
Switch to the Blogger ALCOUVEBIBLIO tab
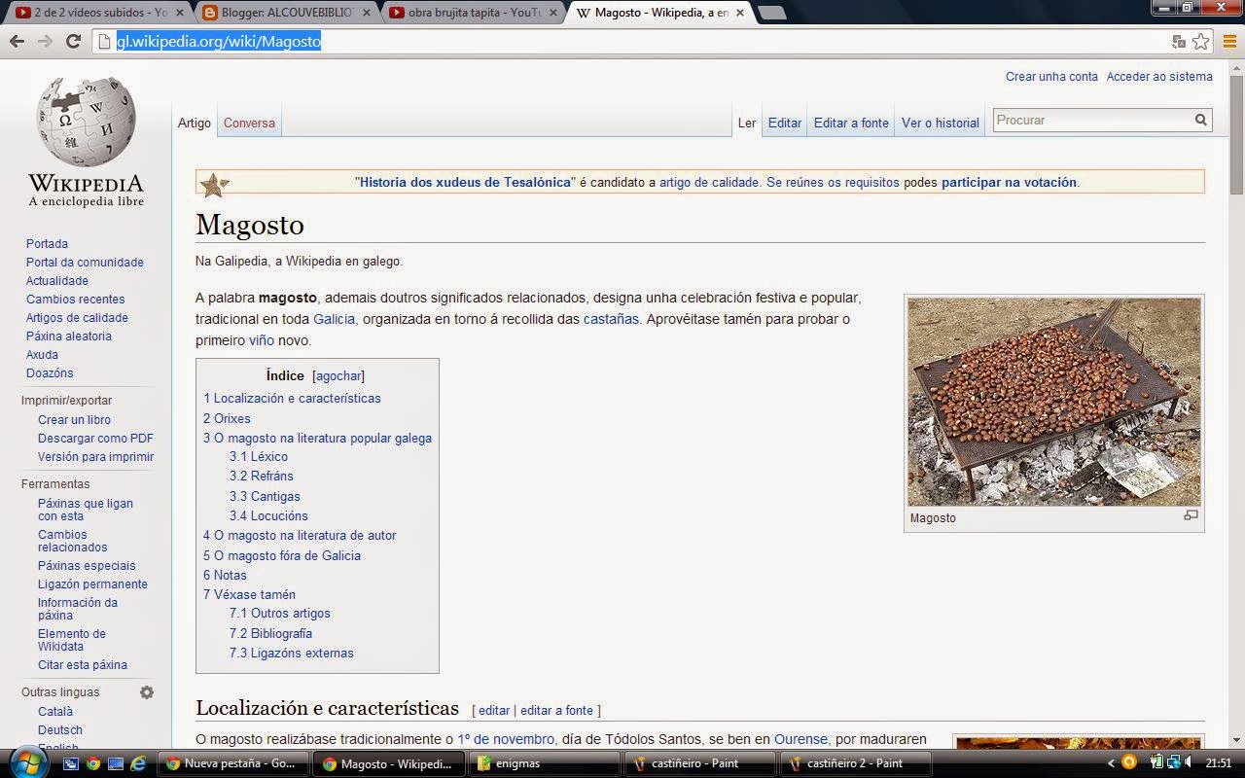pos(287,13)
